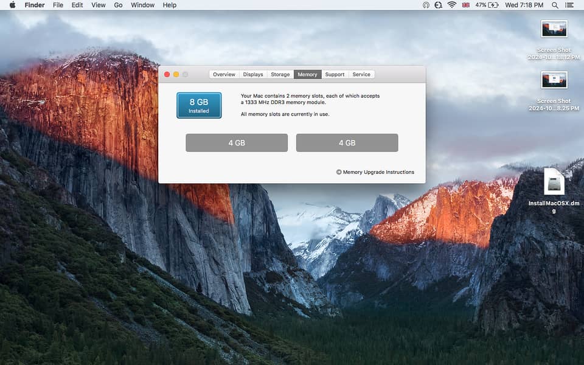Open the Storage tab
Viewport: 584px width, 365px height.
point(280,74)
